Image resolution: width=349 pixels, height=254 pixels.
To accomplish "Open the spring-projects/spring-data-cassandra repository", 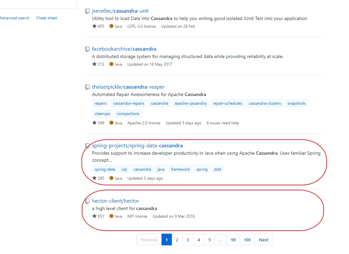I will (137, 145).
